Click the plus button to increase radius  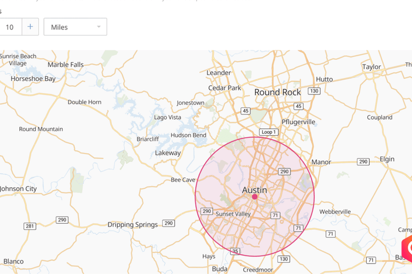click(x=30, y=27)
